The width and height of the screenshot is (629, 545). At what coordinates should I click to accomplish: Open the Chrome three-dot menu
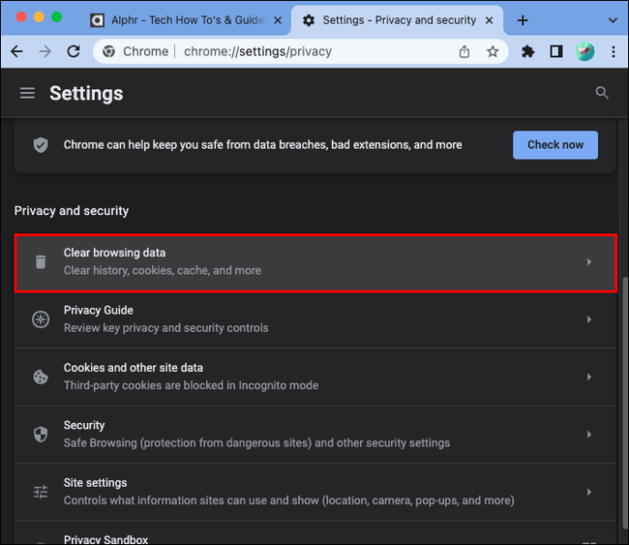pyautogui.click(x=613, y=51)
